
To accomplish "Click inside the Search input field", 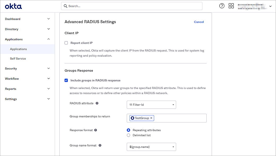I will coord(119,6).
